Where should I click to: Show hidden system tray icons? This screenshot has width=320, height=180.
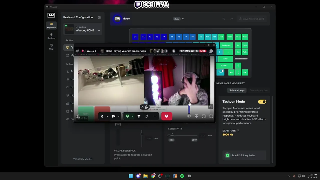click(x=289, y=176)
